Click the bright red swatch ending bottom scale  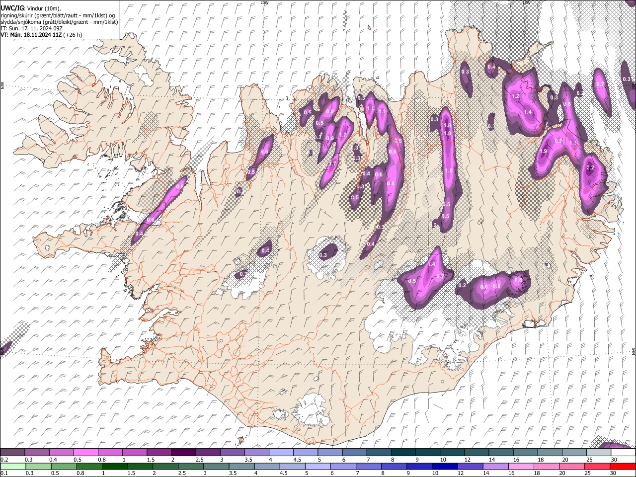(x=622, y=466)
